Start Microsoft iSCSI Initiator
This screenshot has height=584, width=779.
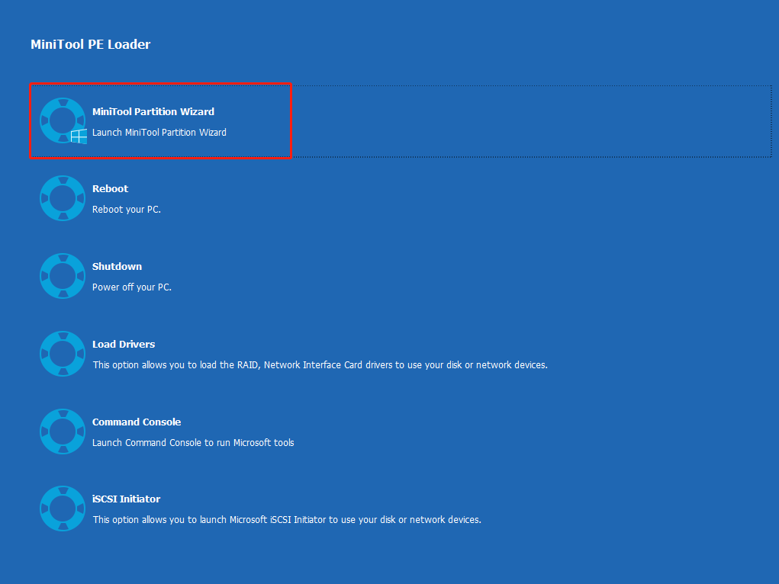(126, 499)
